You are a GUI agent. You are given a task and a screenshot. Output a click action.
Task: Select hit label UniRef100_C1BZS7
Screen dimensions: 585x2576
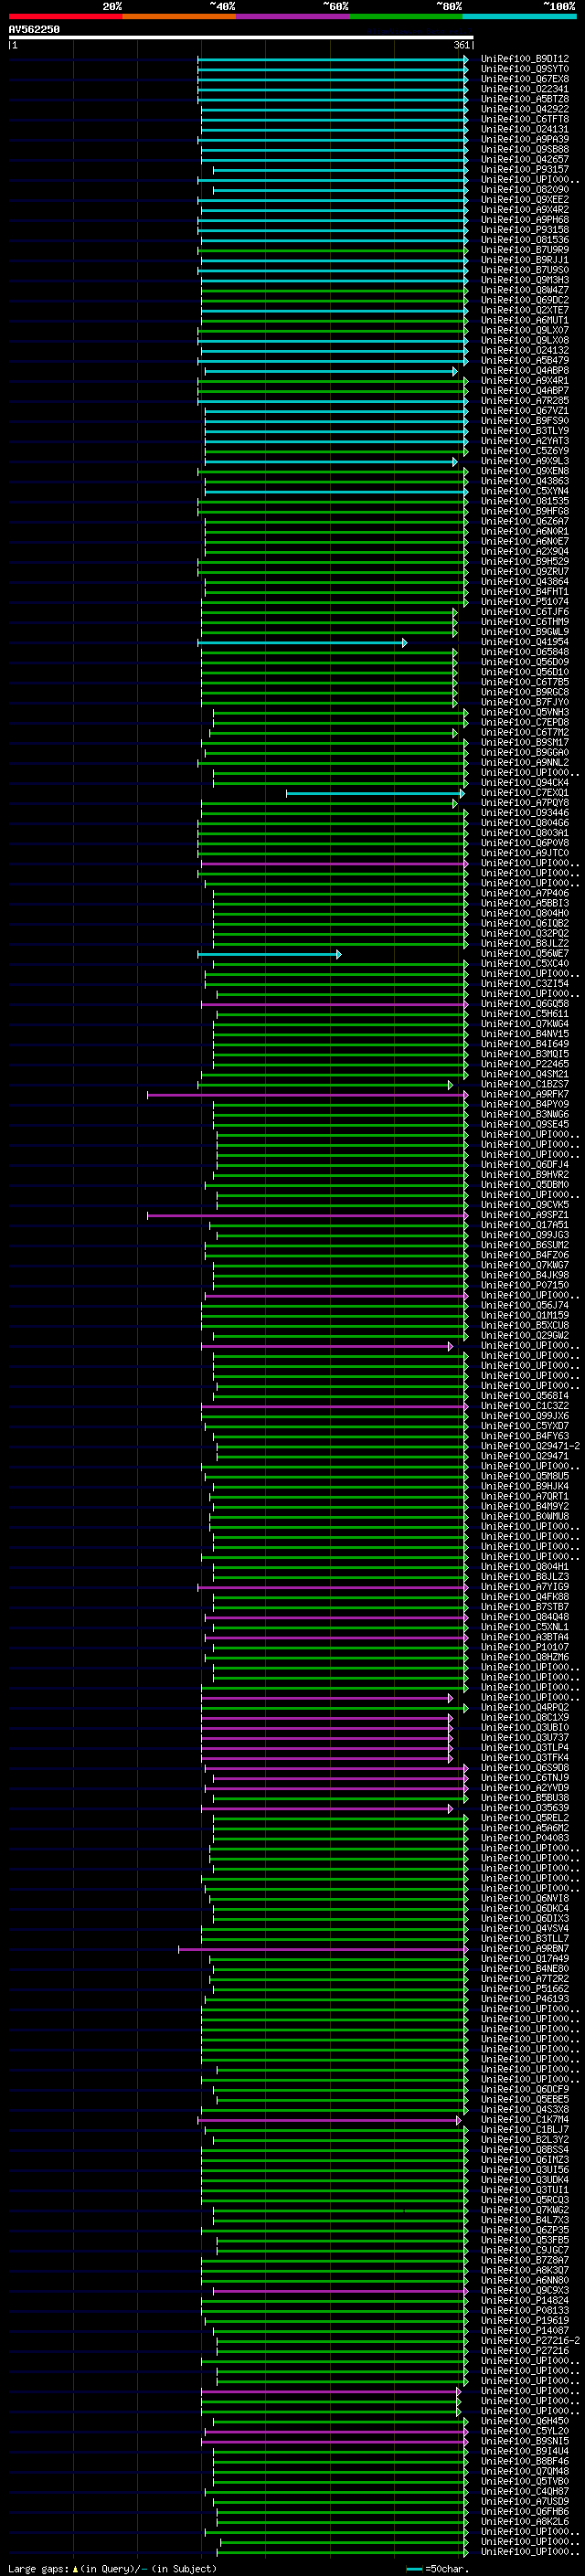coord(525,1084)
